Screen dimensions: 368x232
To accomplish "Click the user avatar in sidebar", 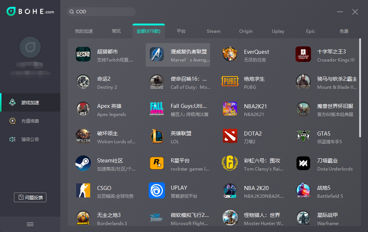I will 30,47.
